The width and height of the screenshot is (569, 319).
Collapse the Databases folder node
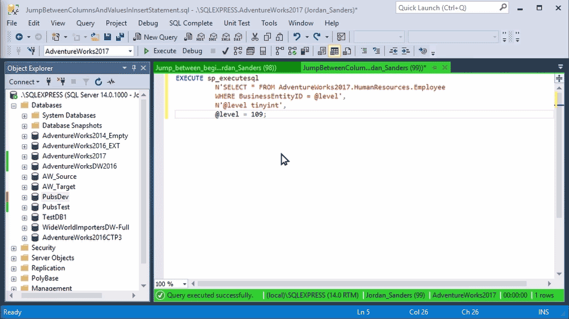pyautogui.click(x=14, y=106)
